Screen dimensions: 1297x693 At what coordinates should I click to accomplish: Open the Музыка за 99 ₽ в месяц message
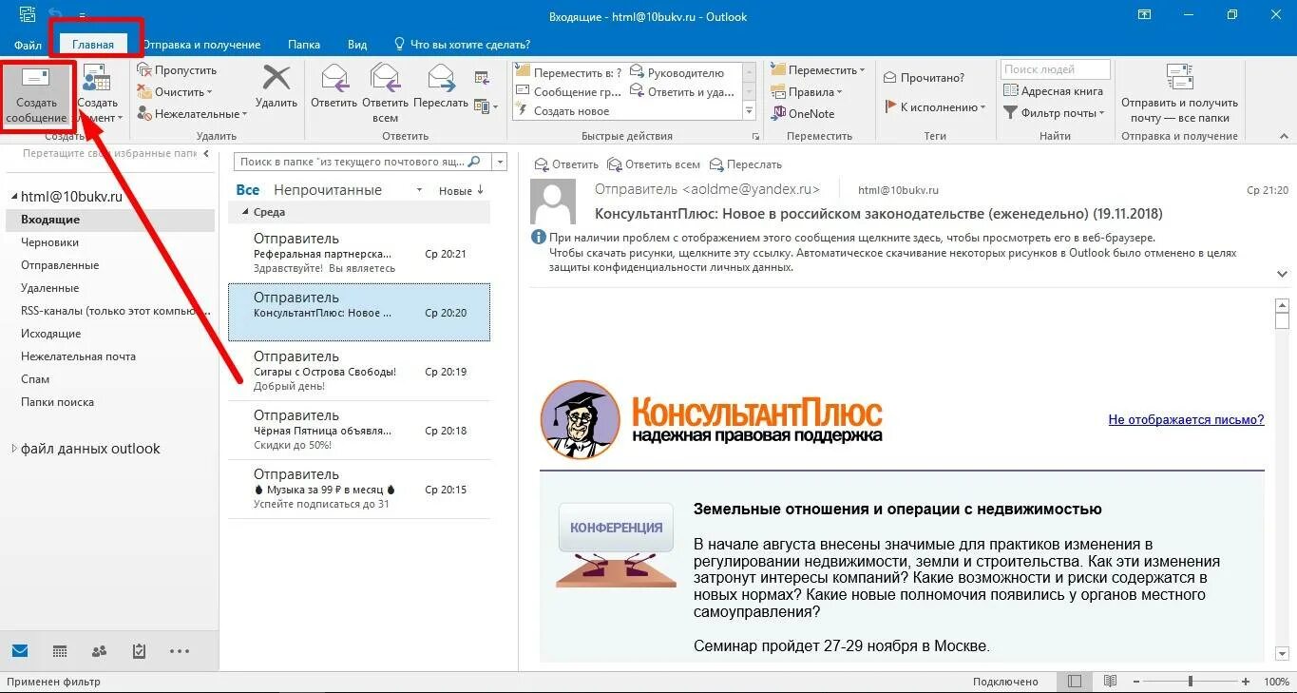click(359, 489)
